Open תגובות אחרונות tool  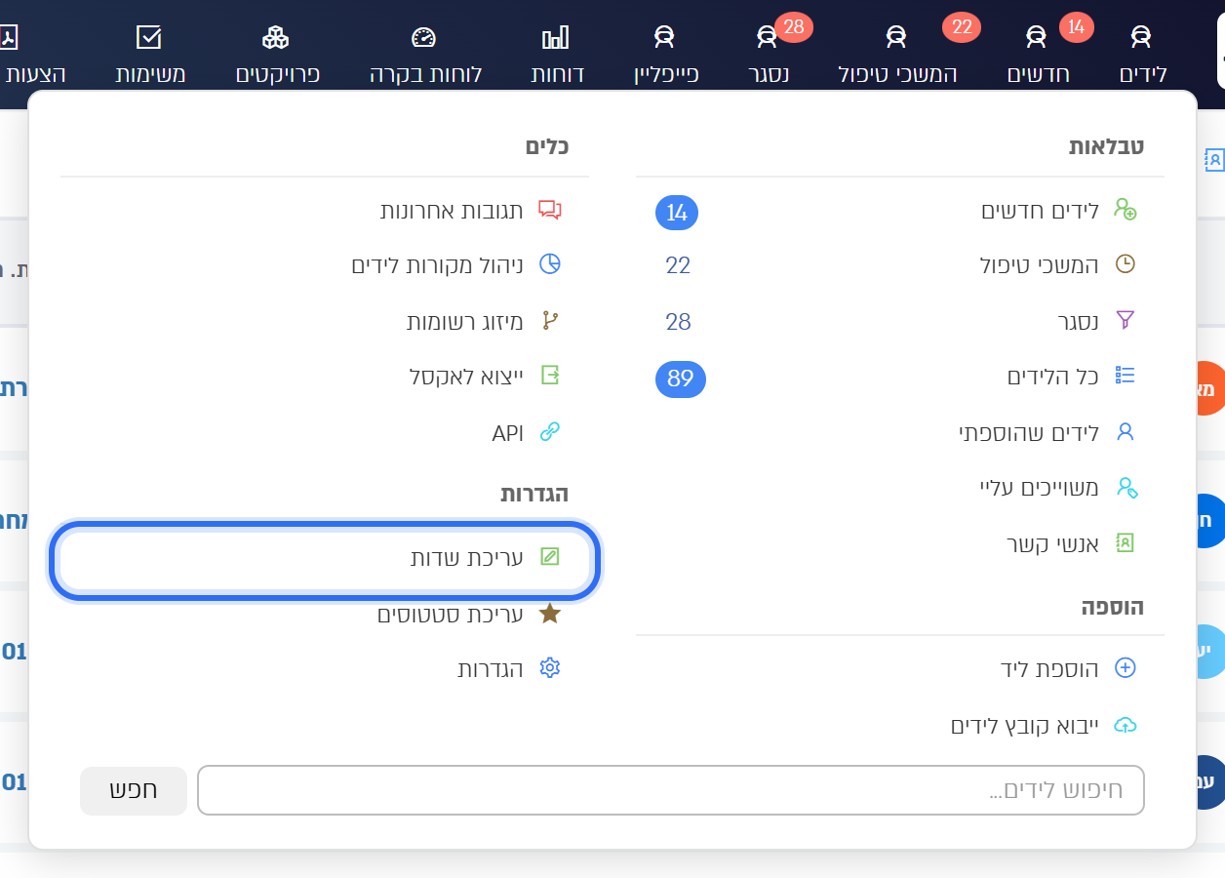point(452,211)
